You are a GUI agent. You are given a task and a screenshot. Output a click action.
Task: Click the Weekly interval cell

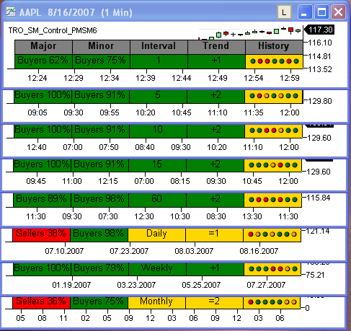tap(157, 269)
